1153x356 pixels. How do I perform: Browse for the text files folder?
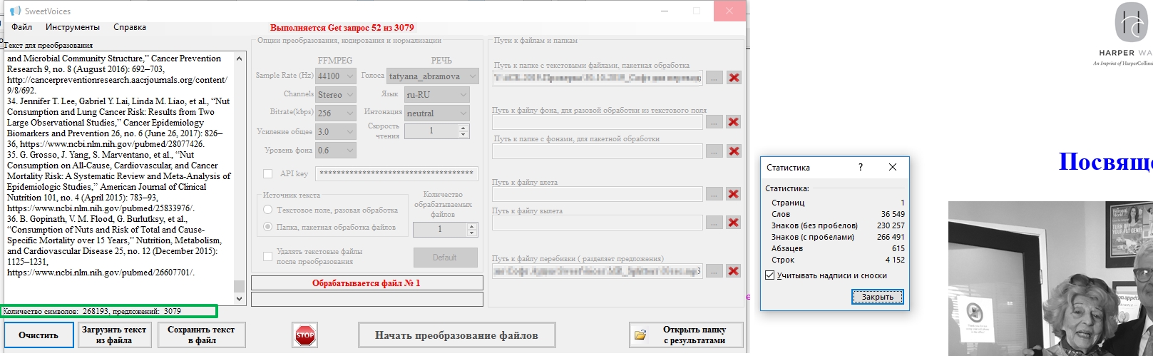pyautogui.click(x=714, y=78)
